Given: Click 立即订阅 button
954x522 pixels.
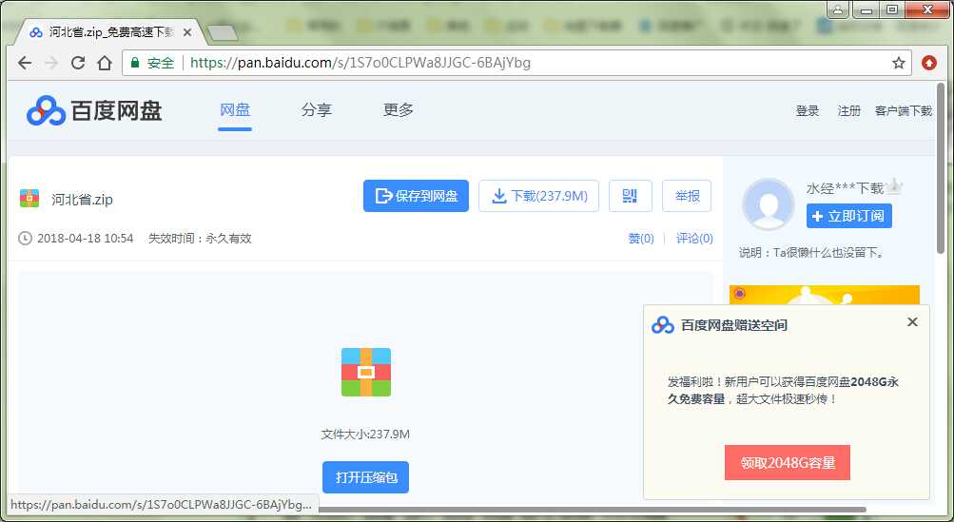Looking at the screenshot, I should tap(849, 216).
